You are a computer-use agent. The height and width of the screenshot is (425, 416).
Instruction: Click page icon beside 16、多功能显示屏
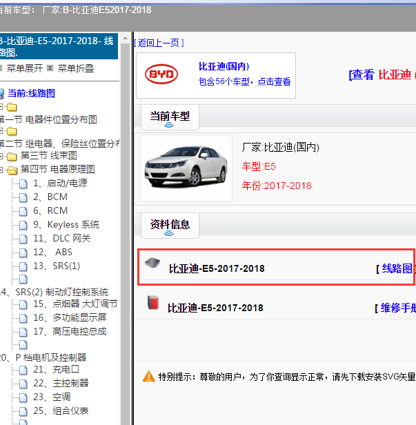click(x=23, y=318)
